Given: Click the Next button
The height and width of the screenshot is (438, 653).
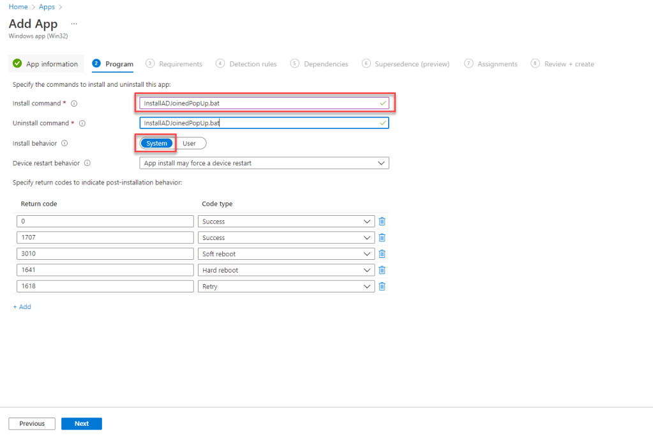Looking at the screenshot, I should pos(81,423).
